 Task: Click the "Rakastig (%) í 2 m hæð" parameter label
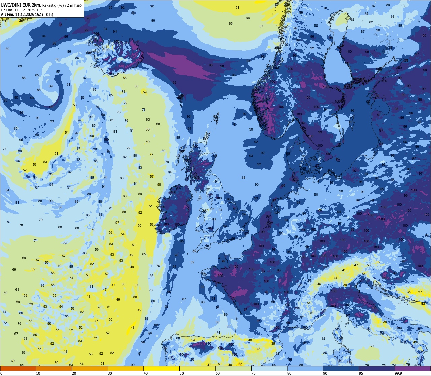point(62,5)
